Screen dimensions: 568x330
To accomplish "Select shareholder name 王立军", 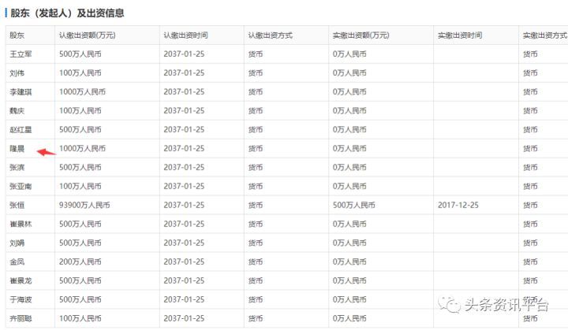I will (x=21, y=54).
